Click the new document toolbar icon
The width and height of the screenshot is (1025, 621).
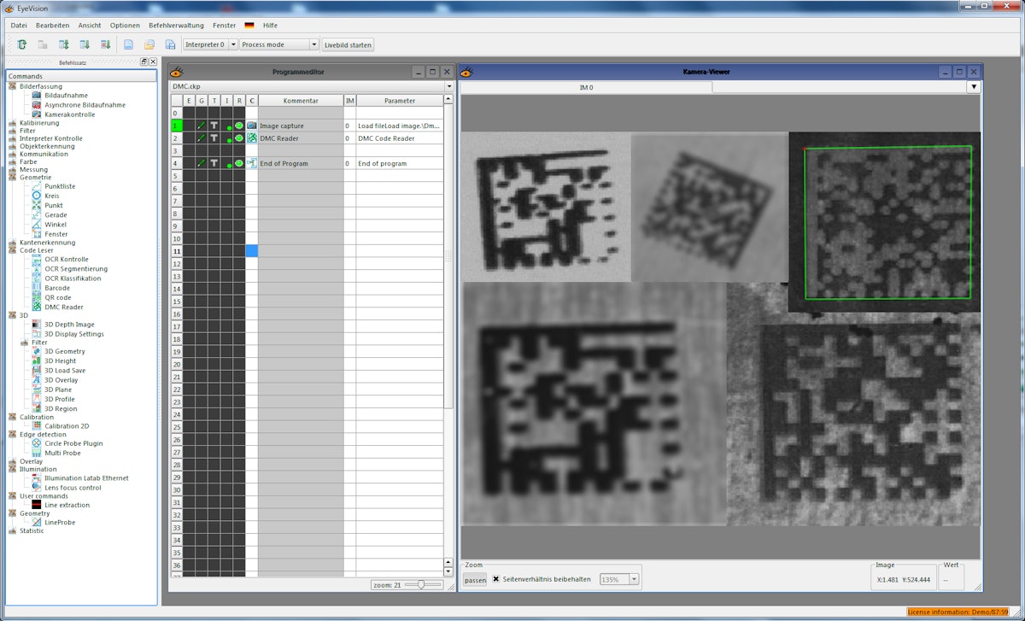[x=128, y=44]
